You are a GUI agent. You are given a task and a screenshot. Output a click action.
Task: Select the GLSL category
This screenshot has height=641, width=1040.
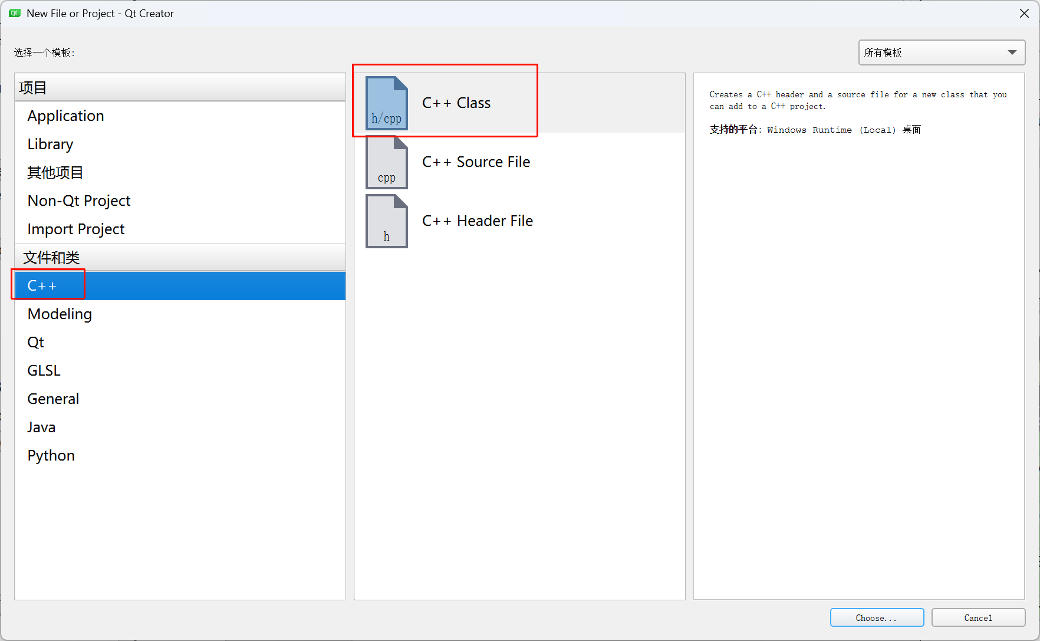pos(180,371)
